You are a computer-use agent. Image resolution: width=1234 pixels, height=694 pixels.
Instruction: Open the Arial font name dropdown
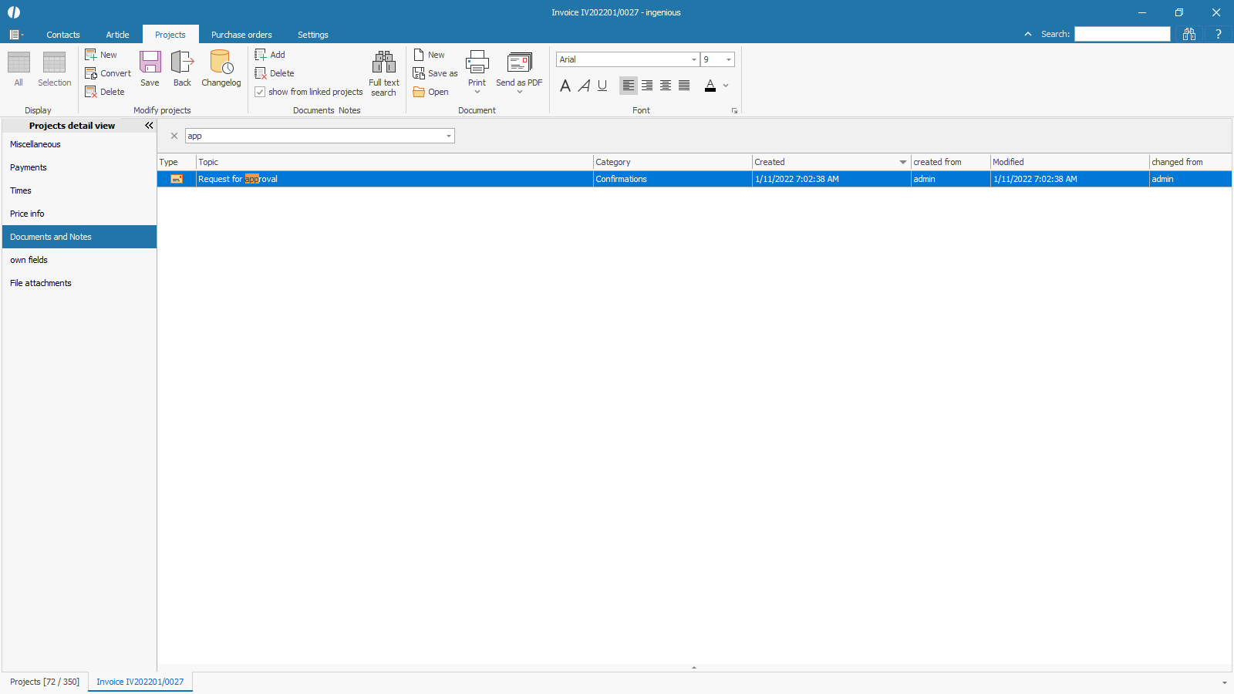click(693, 59)
